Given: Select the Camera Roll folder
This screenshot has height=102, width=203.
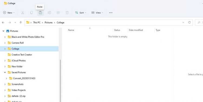Looking at the screenshot, I should (18, 43).
